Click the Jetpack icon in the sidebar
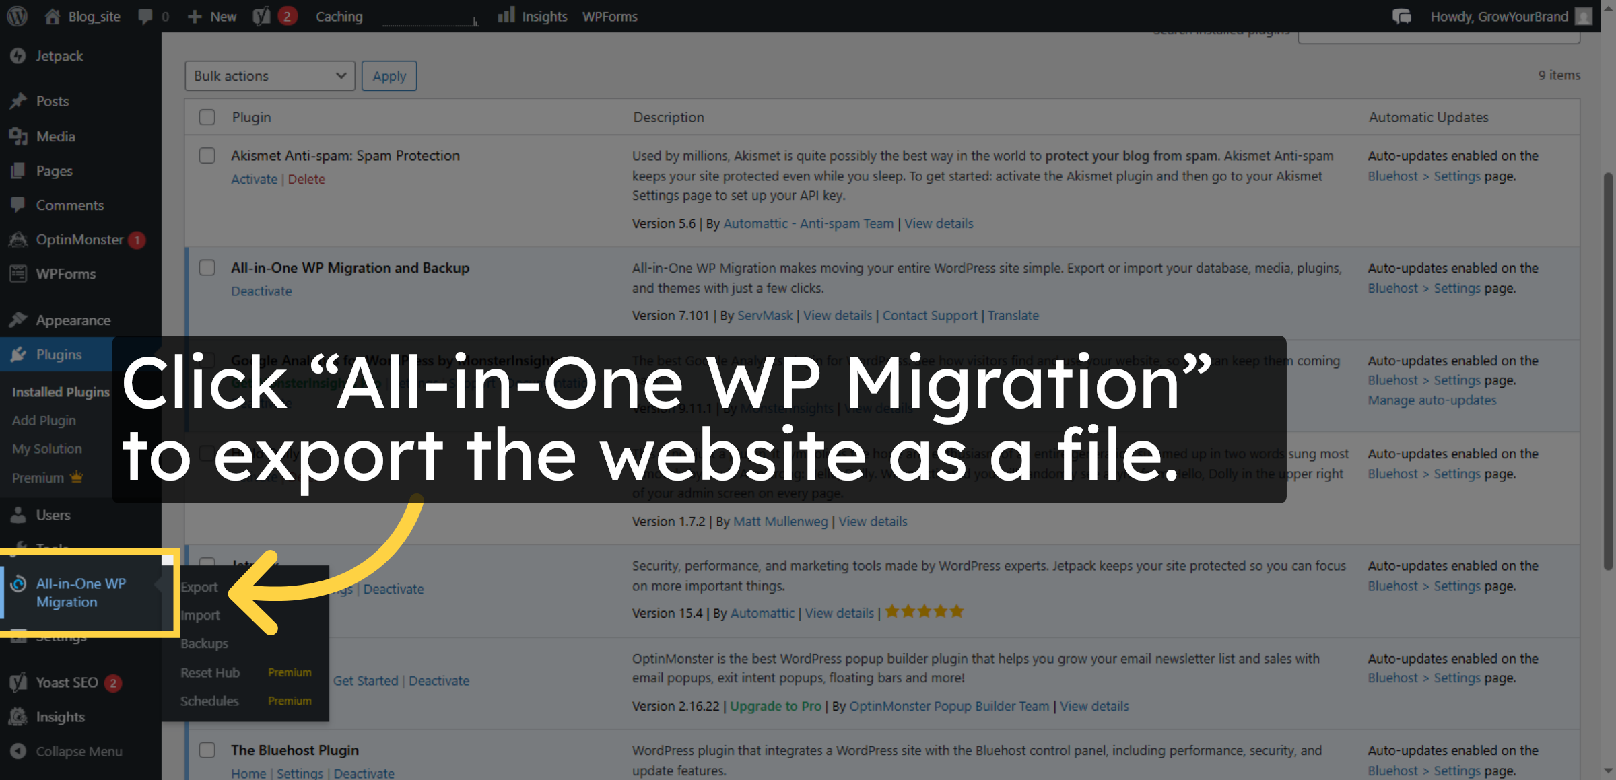The image size is (1616, 780). click(18, 56)
